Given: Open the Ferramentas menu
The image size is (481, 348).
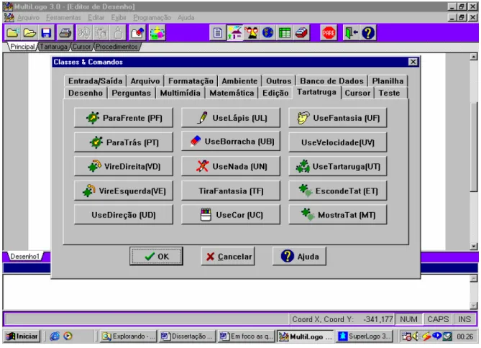Looking at the screenshot, I should click(63, 17).
